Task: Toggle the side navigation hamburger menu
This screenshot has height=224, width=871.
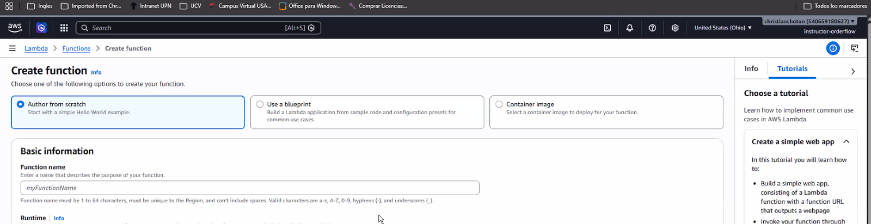Action: tap(12, 48)
